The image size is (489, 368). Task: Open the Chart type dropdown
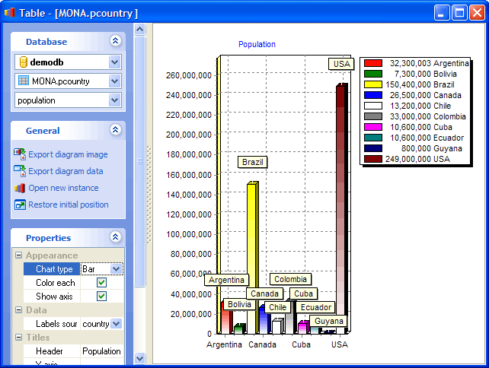pos(116,269)
